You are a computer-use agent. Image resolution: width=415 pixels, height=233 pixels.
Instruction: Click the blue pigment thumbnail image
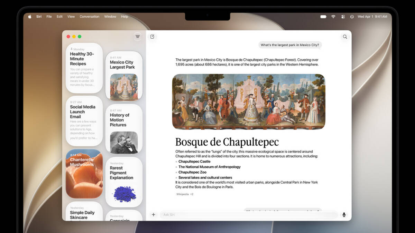124,194
